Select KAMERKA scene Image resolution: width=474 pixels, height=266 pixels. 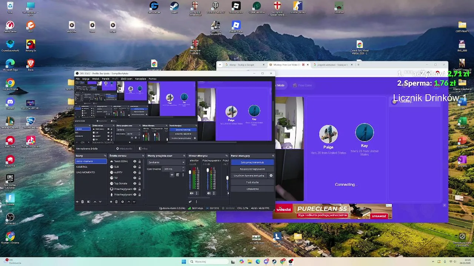pos(91,167)
